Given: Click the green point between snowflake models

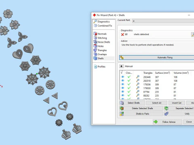Looking at the screenshot, I should coord(37,74).
